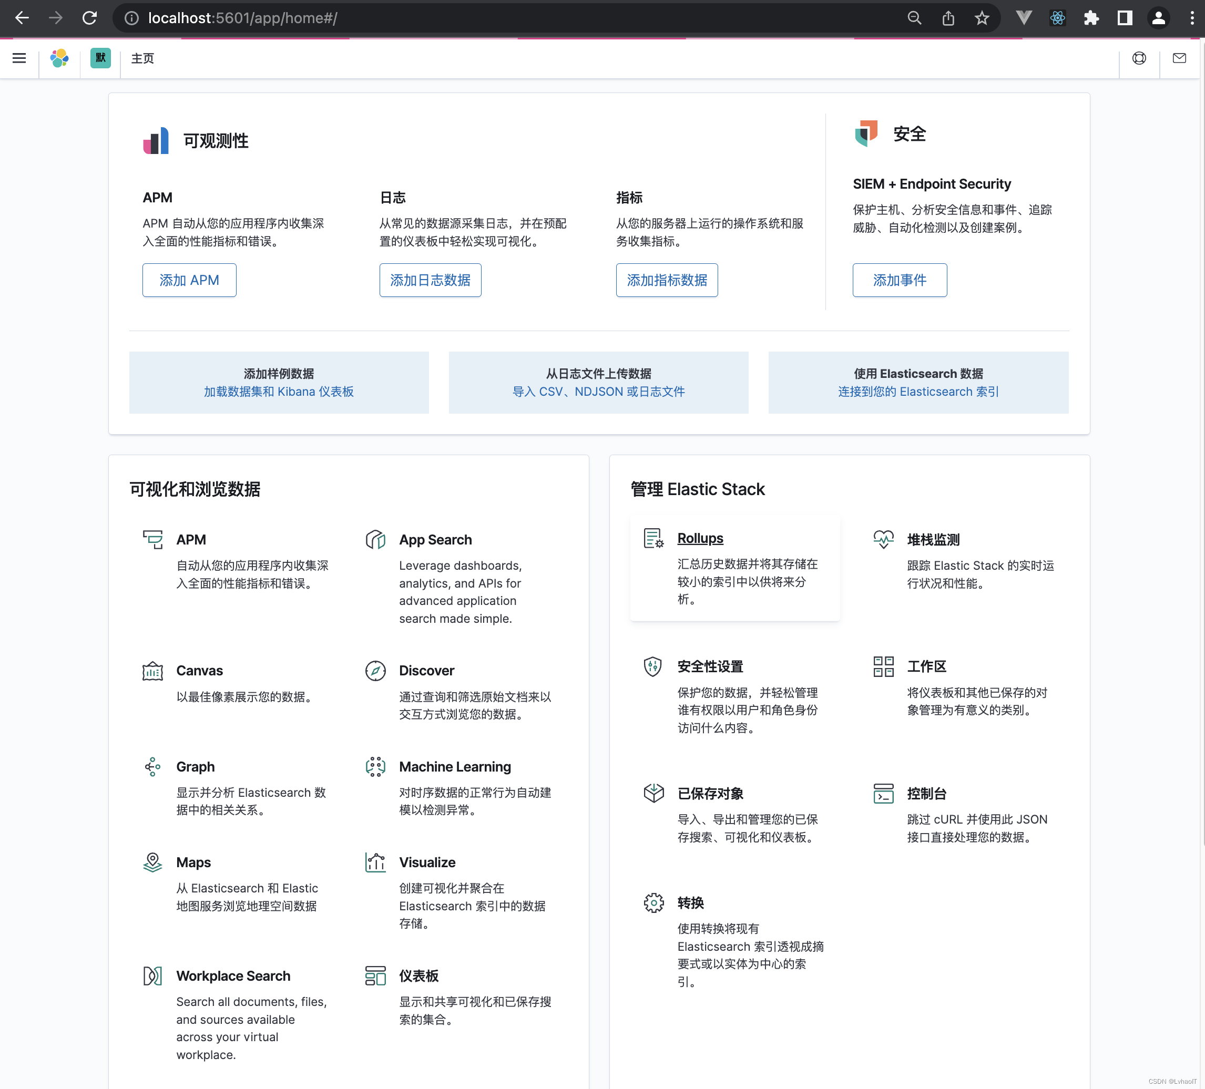Screen dimensions: 1205x1089
Task: Open the Rollups title link
Action: coord(700,538)
